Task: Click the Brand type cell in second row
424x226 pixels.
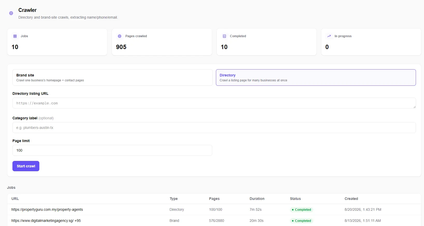Action: tap(174, 221)
